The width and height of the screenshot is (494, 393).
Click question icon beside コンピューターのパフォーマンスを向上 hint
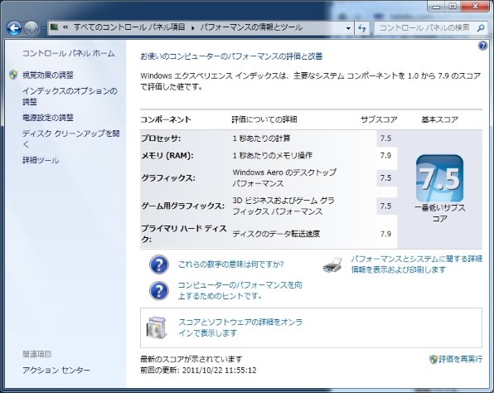click(x=159, y=290)
